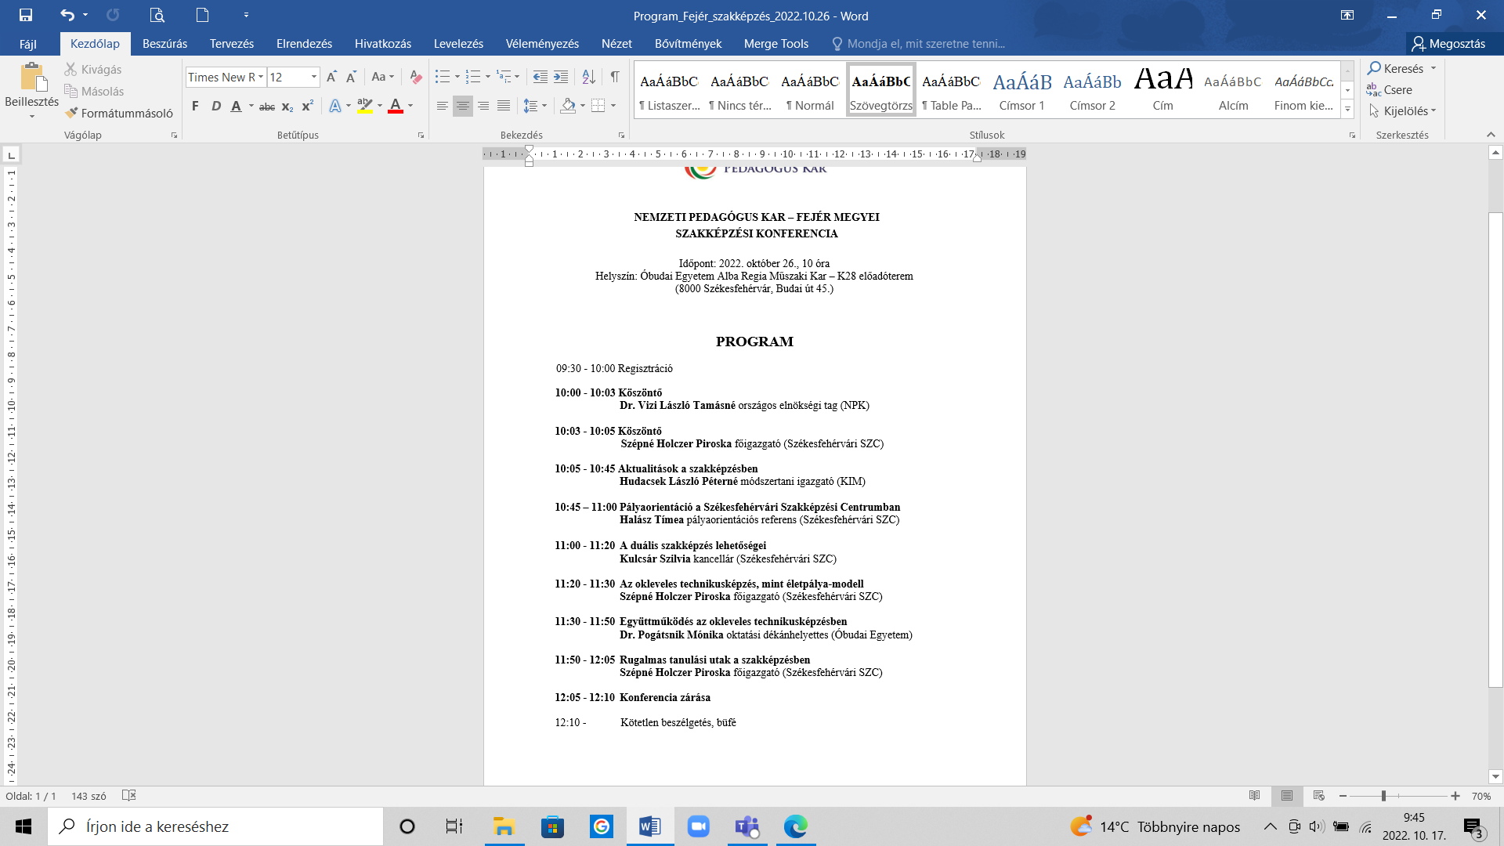Toggle show paragraph marks pilcrow
This screenshot has height=846, width=1504.
(615, 77)
